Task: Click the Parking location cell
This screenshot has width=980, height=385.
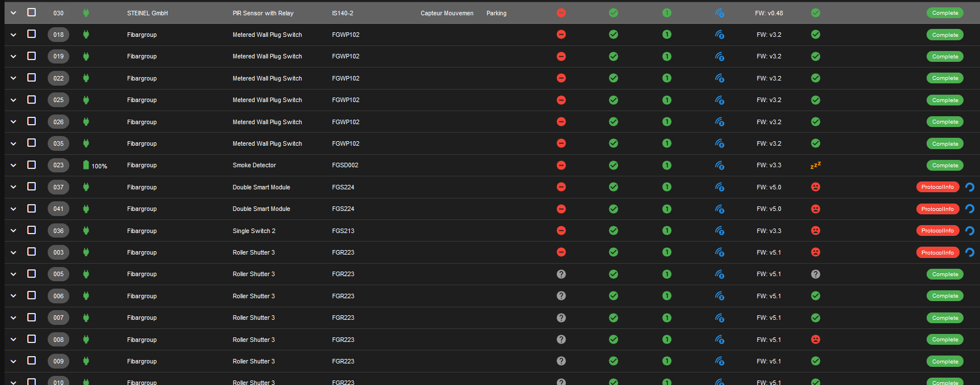Action: point(496,13)
